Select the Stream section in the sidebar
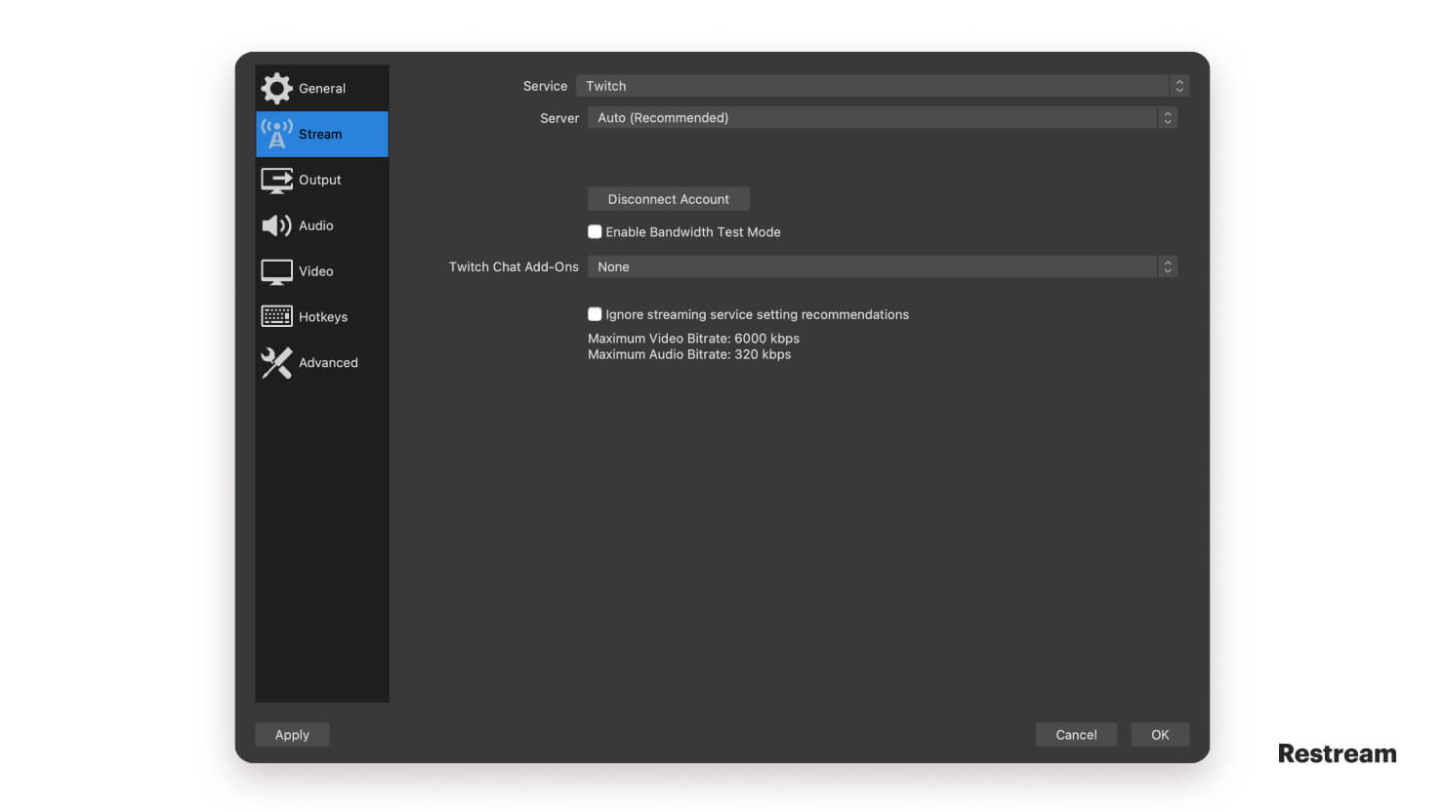The height and width of the screenshot is (812, 1445). pos(321,134)
